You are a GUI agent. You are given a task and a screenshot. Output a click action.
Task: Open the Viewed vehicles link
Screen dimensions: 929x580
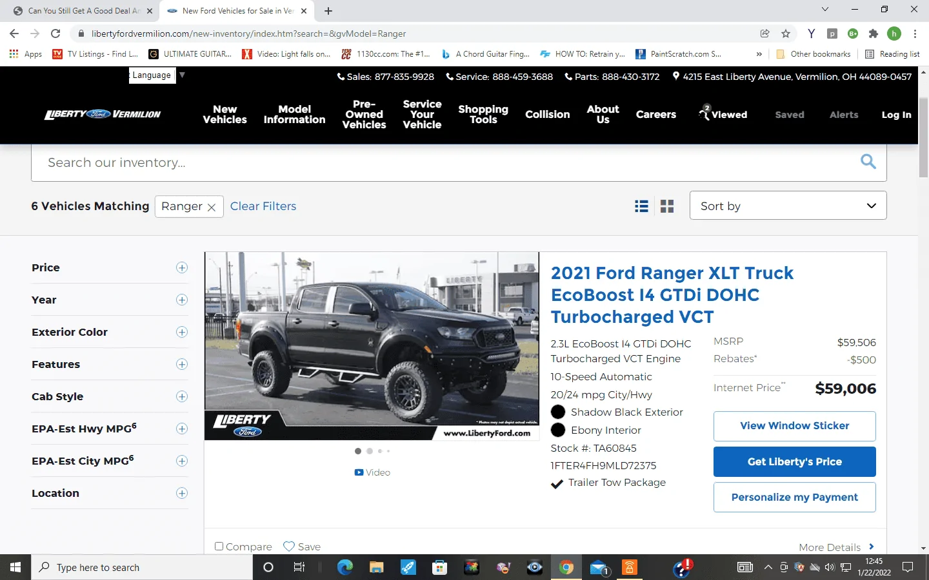click(x=723, y=113)
